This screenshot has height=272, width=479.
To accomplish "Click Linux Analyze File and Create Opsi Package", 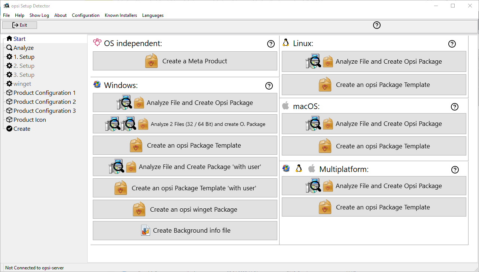I will [x=374, y=61].
